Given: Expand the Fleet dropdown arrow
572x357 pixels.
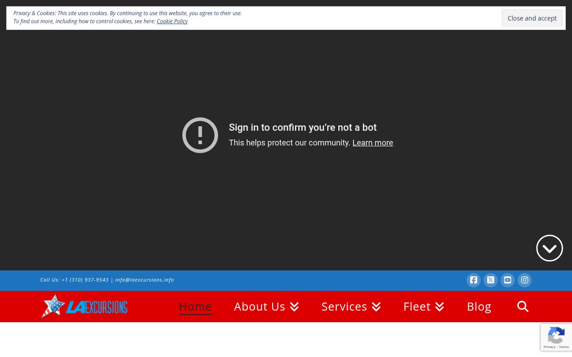Looking at the screenshot, I should tap(439, 307).
